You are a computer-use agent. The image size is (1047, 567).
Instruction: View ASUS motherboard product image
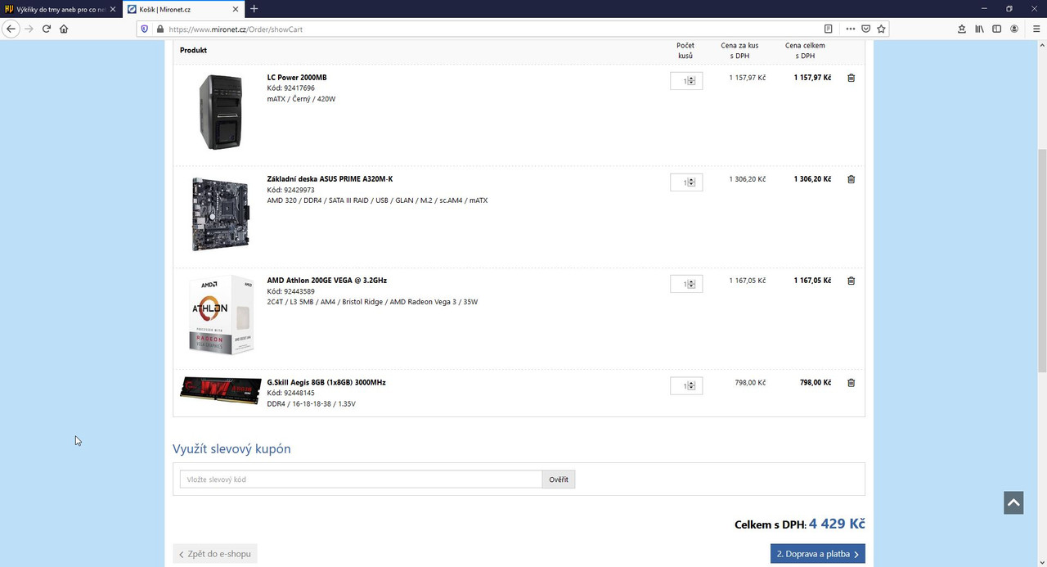(221, 214)
